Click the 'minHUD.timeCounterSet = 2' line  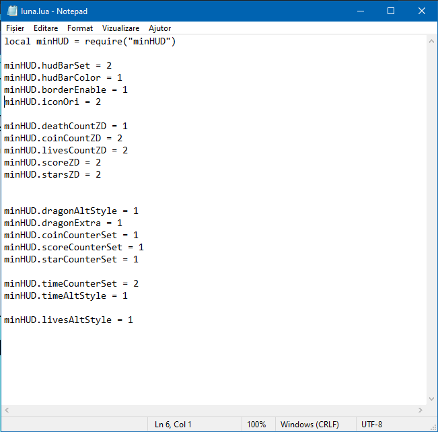[71, 283]
